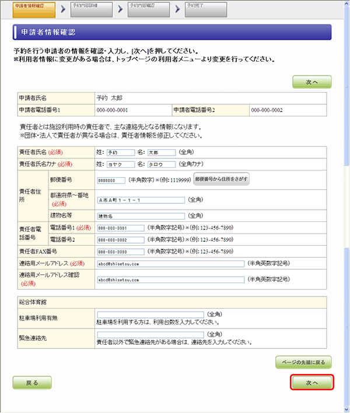
Task: Click the 連絡用メールアドレス input field
Action: tap(171, 264)
